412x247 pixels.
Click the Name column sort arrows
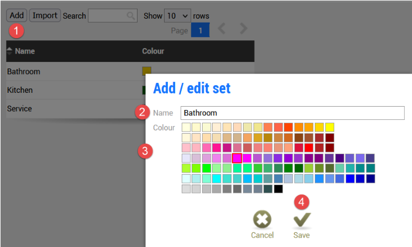coord(9,51)
